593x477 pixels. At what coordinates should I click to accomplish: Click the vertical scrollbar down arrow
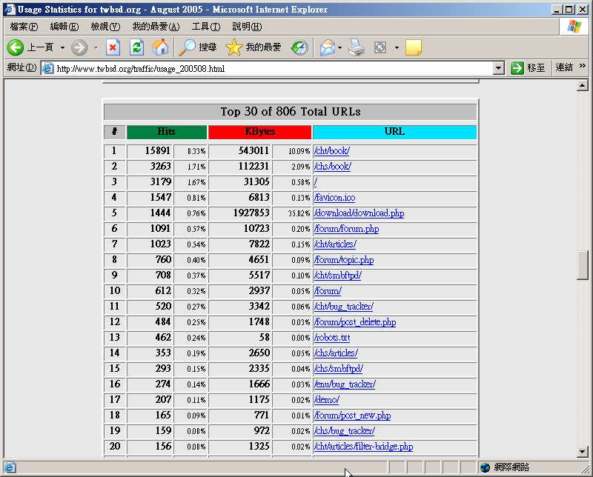coord(583,451)
